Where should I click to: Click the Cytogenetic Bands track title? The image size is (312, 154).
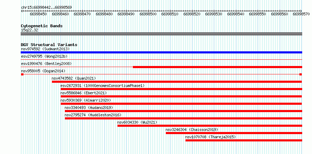[42, 26]
